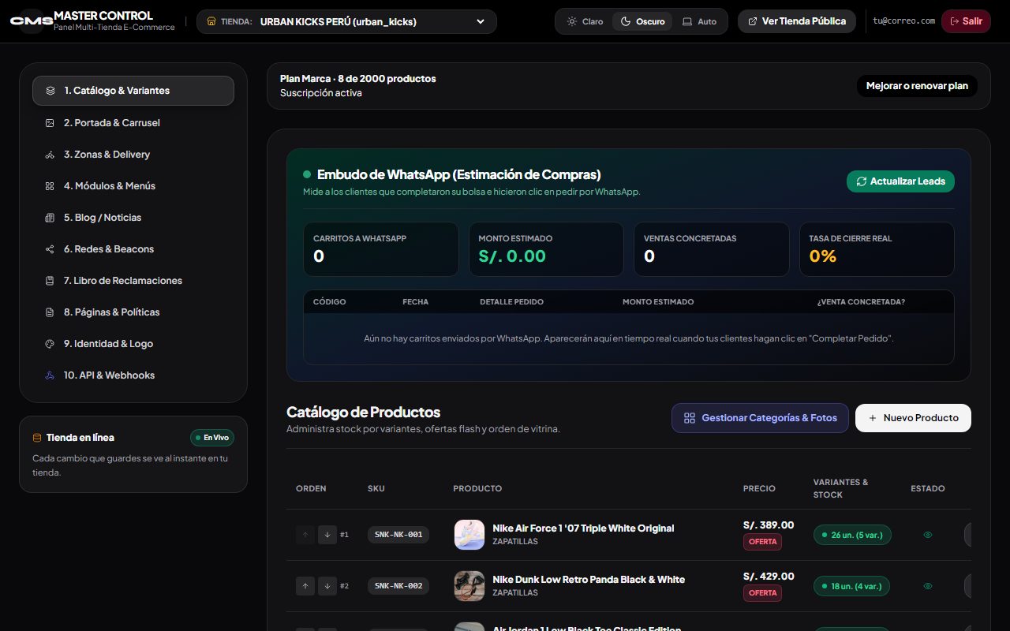
Task: Click the 26 un. (5 var.) stock badge
Action: pos(852,535)
